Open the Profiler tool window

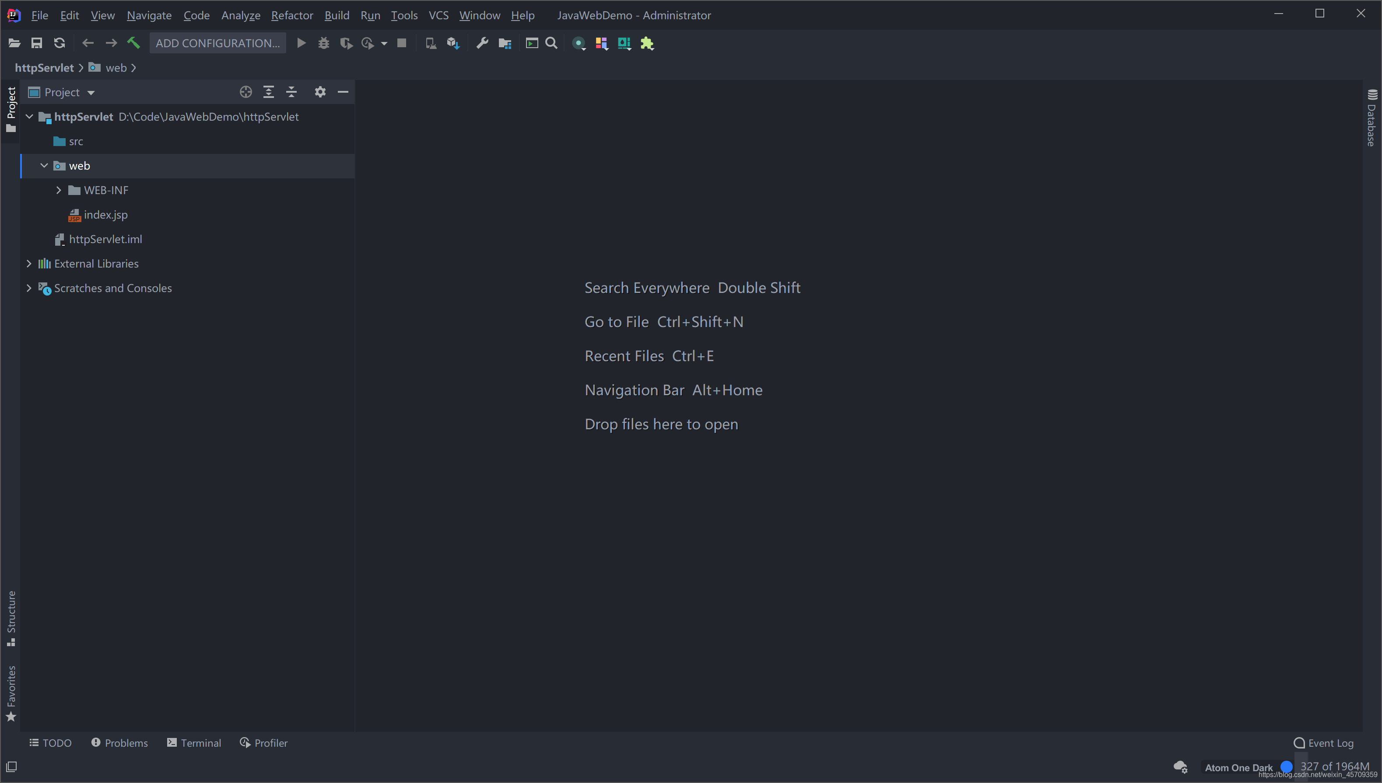coord(264,743)
